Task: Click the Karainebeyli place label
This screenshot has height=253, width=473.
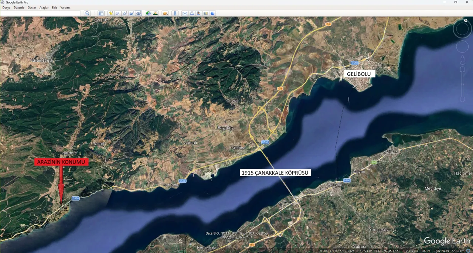Action: [x=42, y=60]
